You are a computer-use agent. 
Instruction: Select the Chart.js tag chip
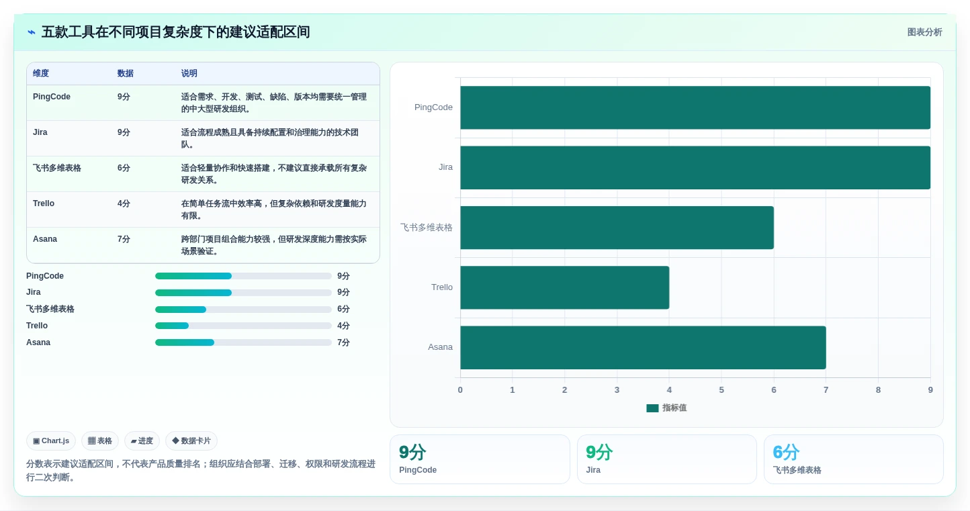coord(51,441)
